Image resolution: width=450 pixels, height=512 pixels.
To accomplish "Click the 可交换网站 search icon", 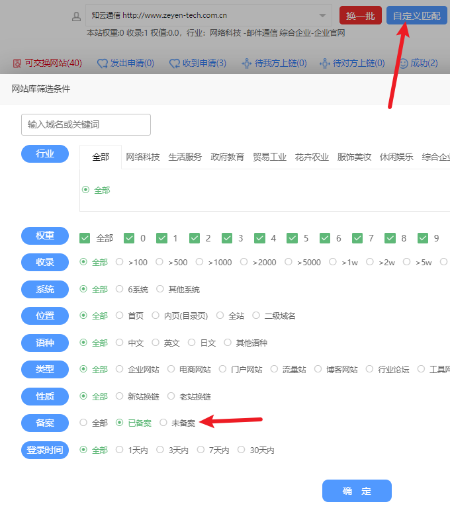I will click(17, 64).
